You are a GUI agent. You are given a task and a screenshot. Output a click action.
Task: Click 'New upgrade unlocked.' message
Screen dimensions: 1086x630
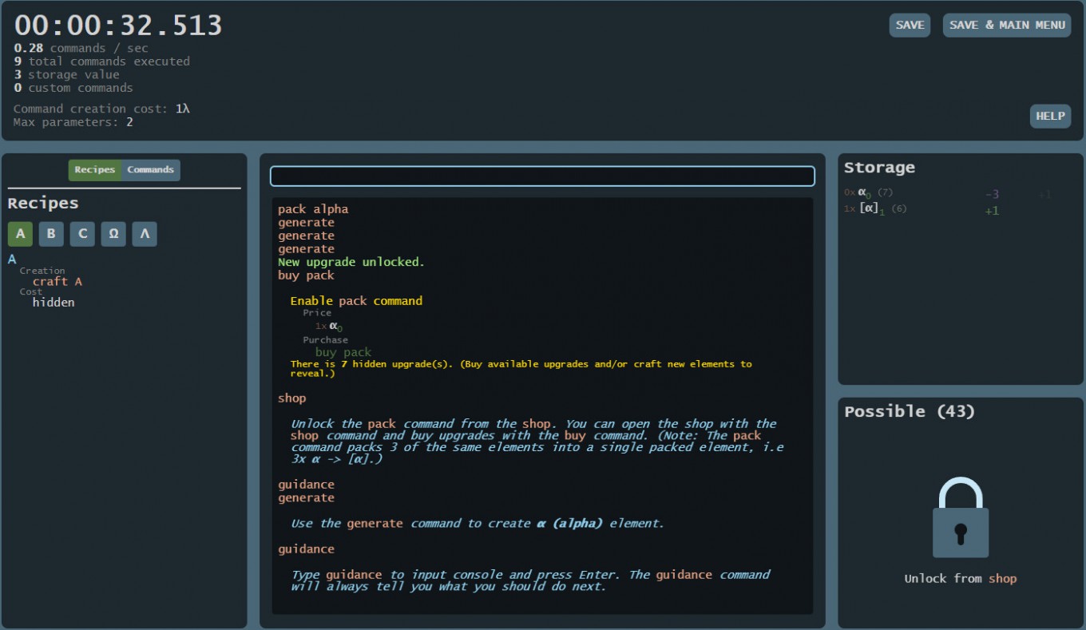click(351, 262)
